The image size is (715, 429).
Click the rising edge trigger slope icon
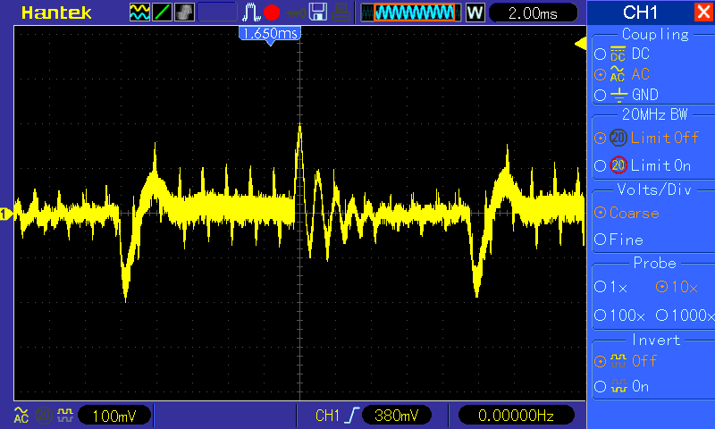tap(352, 416)
